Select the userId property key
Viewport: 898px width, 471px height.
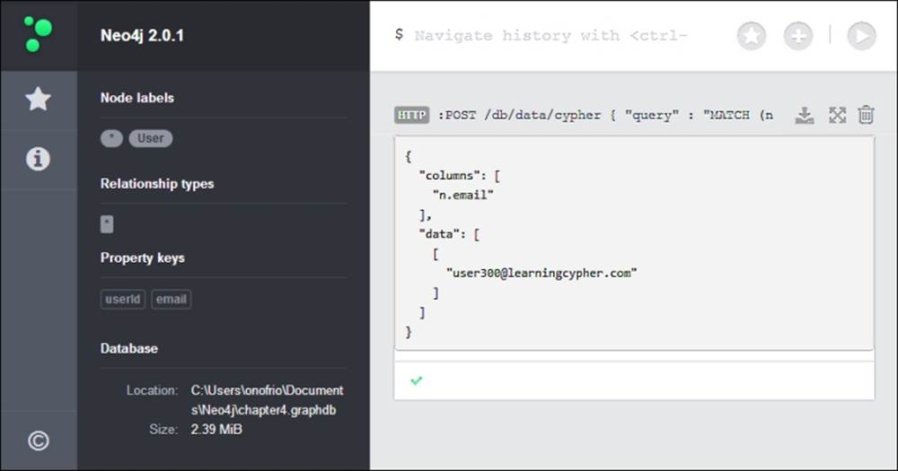(x=122, y=300)
